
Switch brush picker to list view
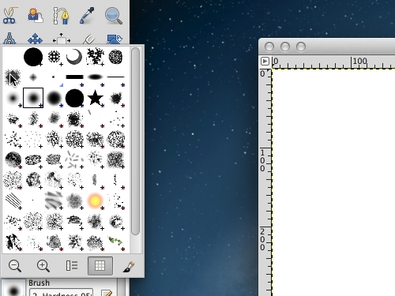[x=72, y=266]
